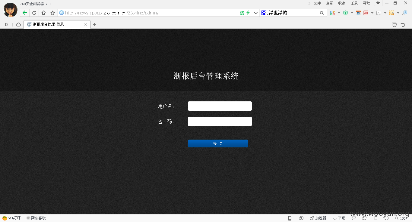
Task: Click the compass plus status bar icon
Action: coord(301,218)
